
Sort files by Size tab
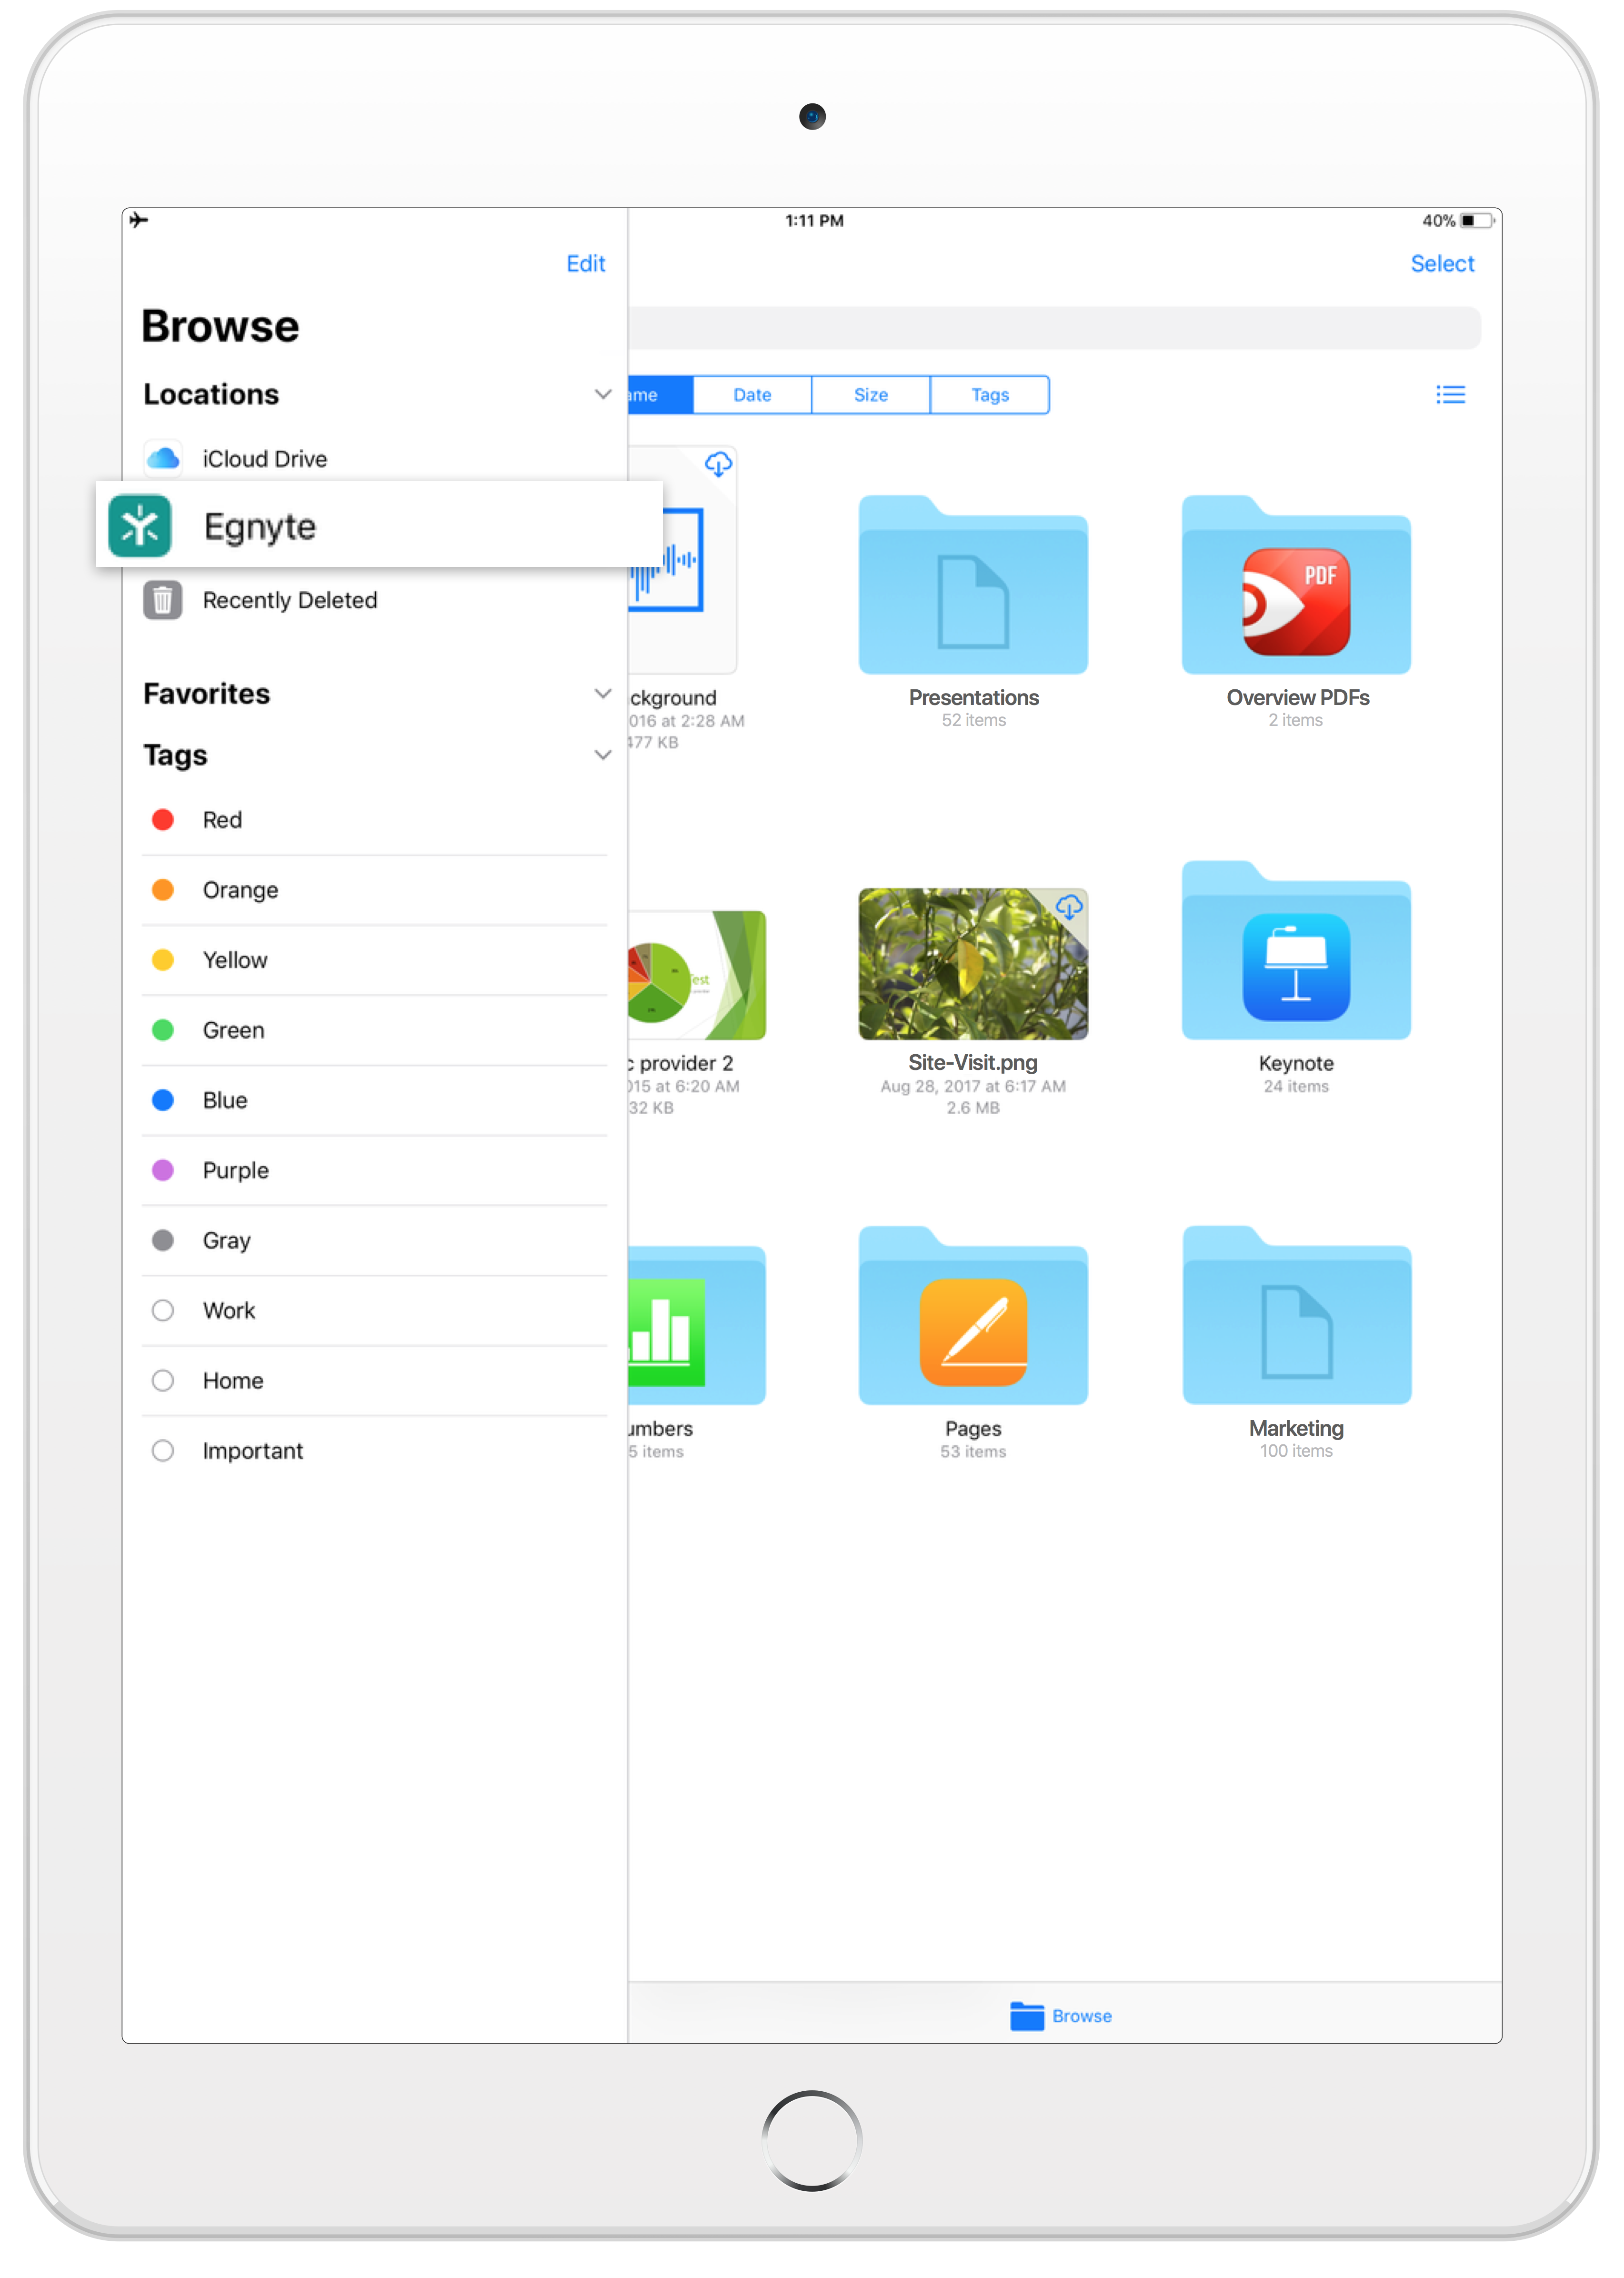point(870,395)
